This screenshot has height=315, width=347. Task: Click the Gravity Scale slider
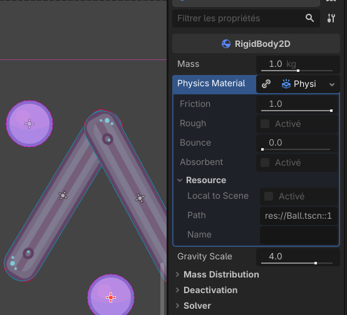coord(297,263)
